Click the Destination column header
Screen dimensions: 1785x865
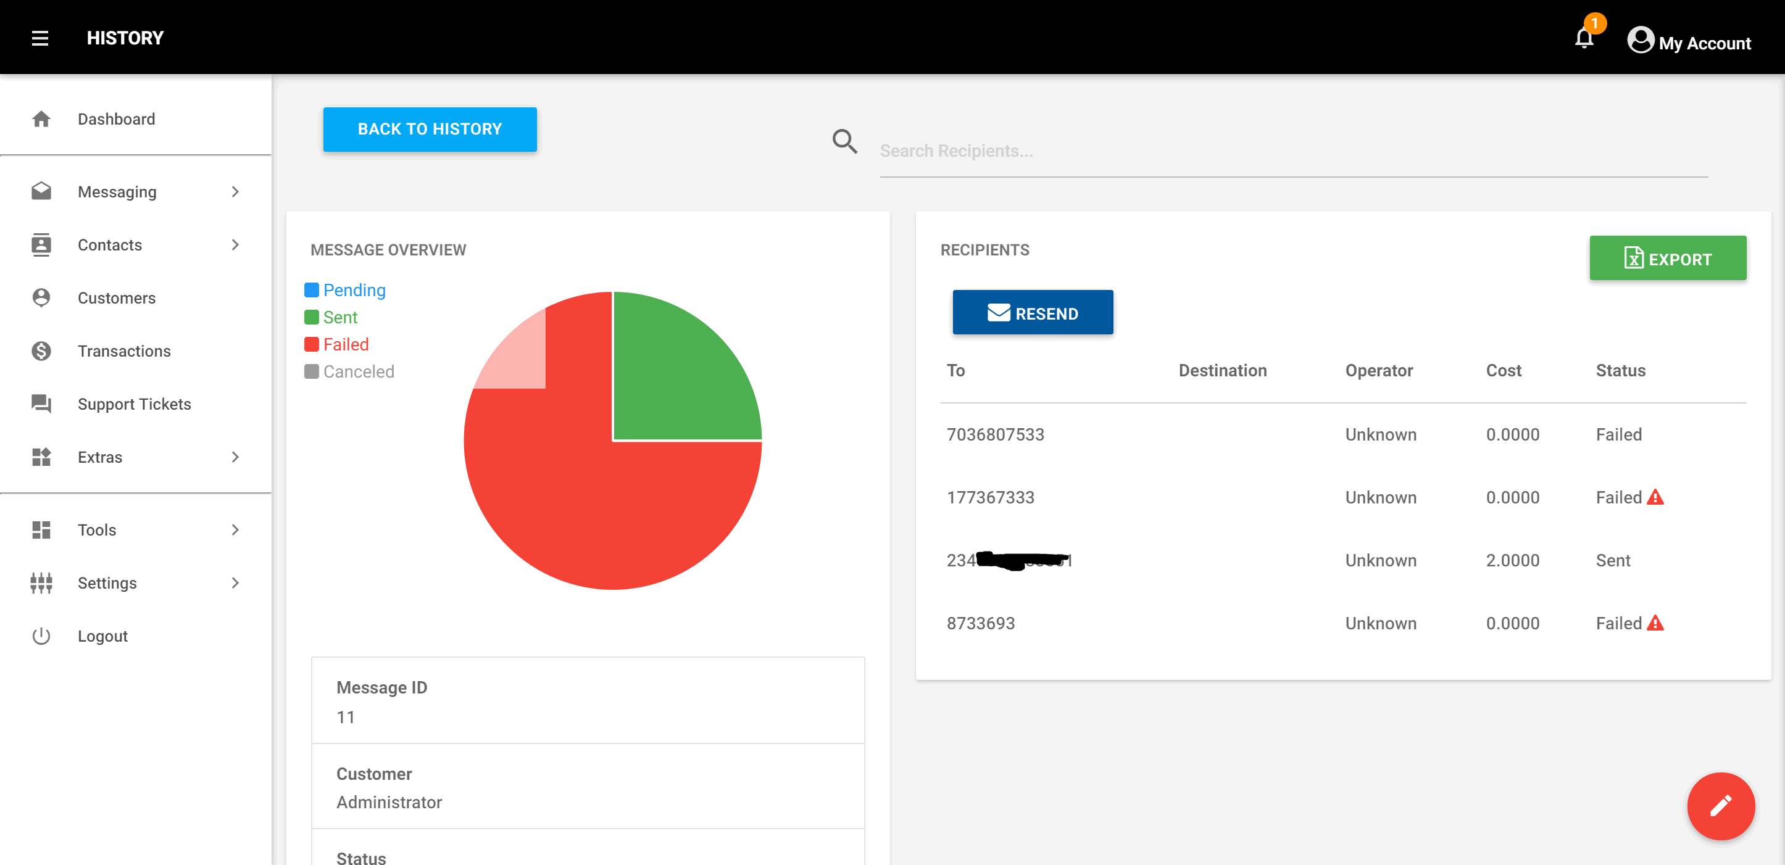1222,371
